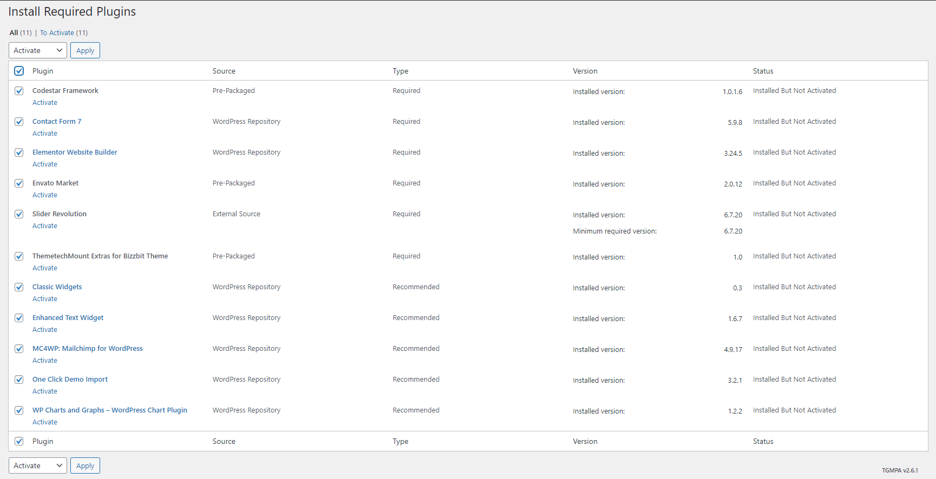Viewport: 936px width, 479px height.
Task: Open the Enhanced Text Widget plugin link
Action: [68, 318]
